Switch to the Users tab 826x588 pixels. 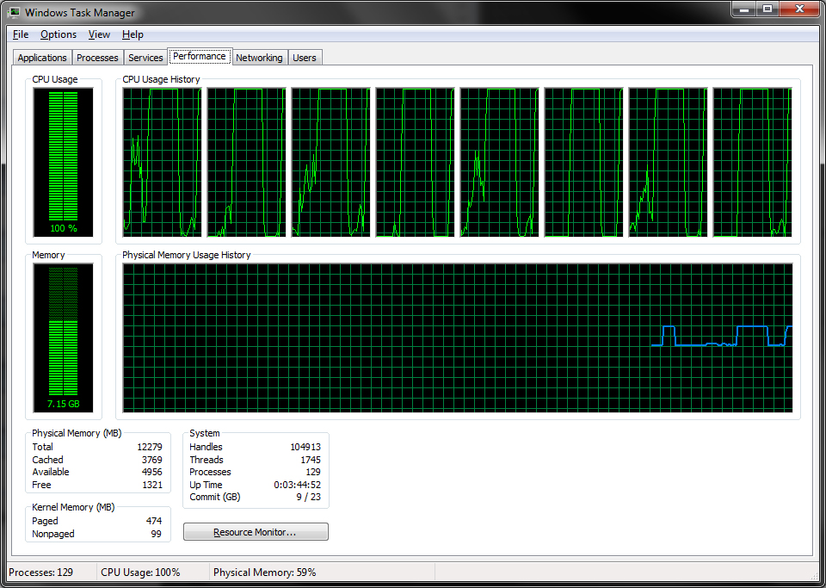(305, 58)
